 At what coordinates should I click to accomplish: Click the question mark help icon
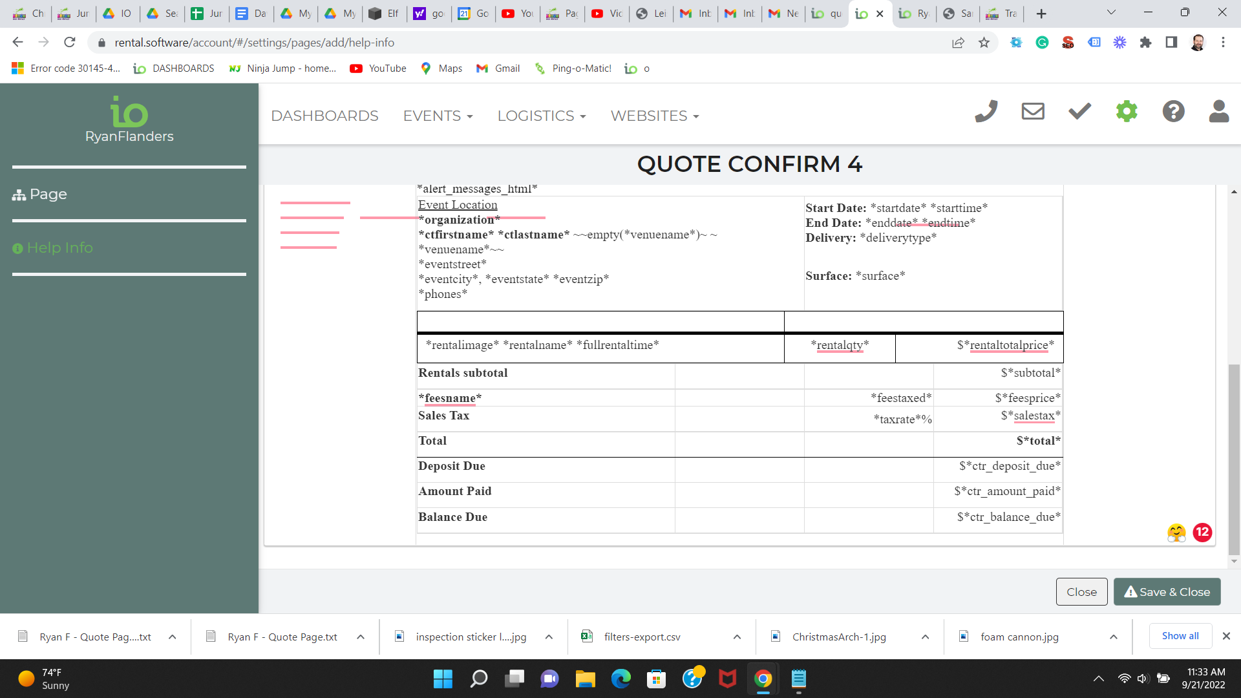point(1173,112)
